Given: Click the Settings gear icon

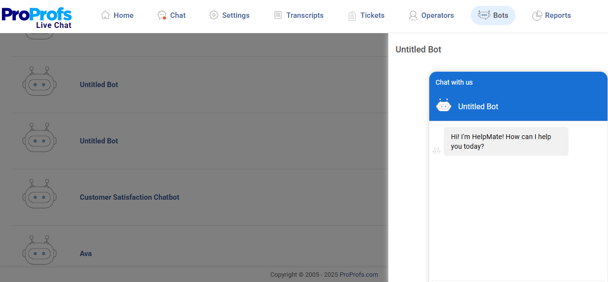Looking at the screenshot, I should point(213,15).
